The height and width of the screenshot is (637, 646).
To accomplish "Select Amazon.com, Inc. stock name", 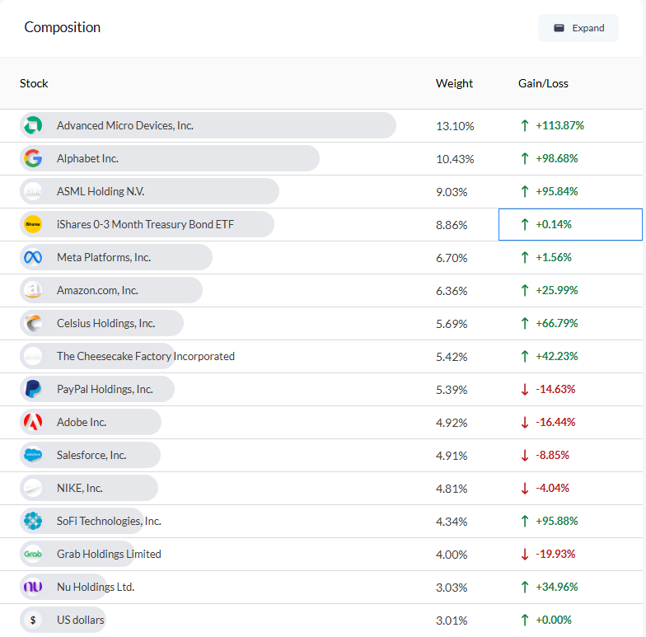I will point(97,290).
